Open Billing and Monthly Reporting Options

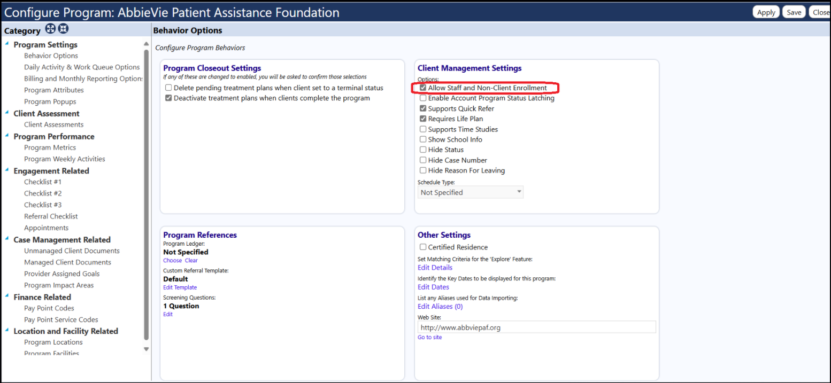(x=83, y=79)
